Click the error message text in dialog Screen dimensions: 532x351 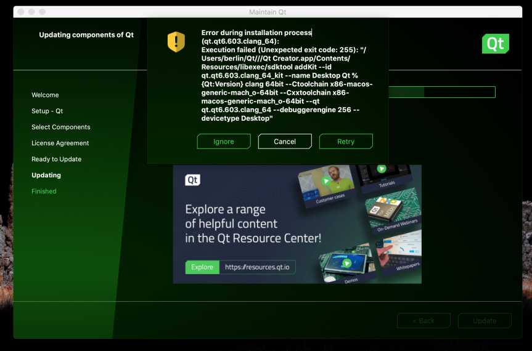tap(287, 75)
